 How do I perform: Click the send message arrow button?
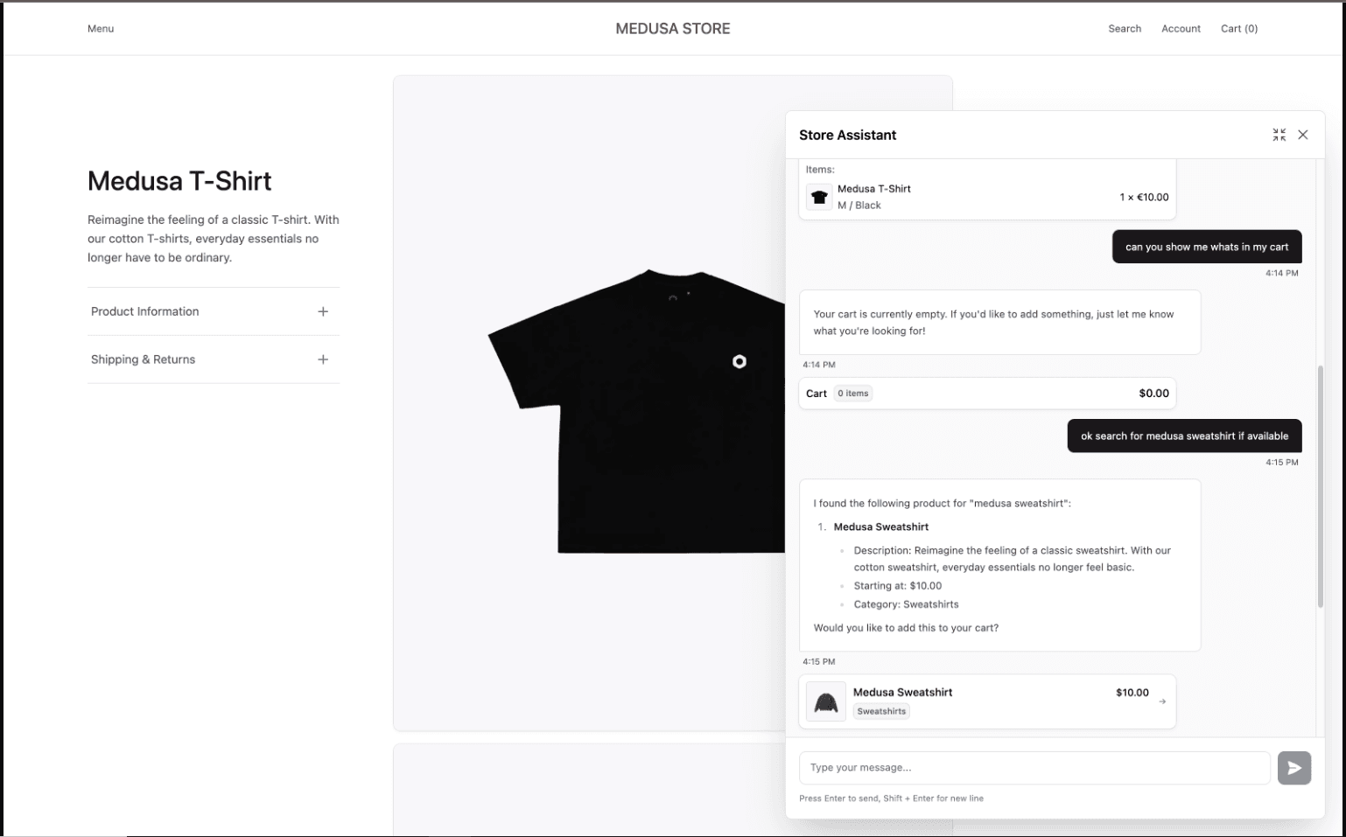point(1293,768)
